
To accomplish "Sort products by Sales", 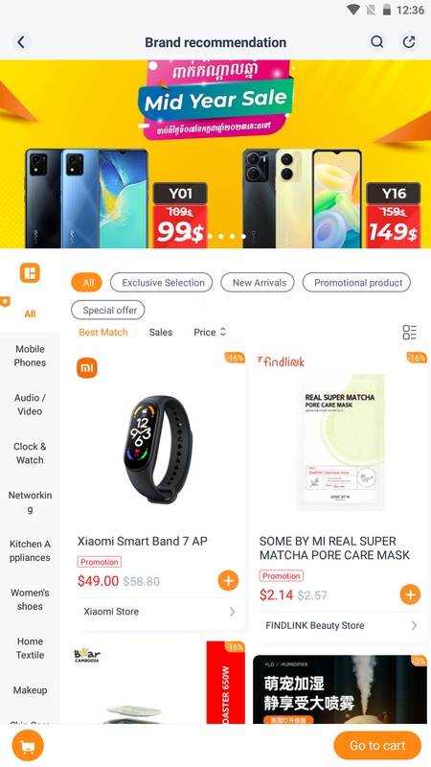I will tap(161, 332).
